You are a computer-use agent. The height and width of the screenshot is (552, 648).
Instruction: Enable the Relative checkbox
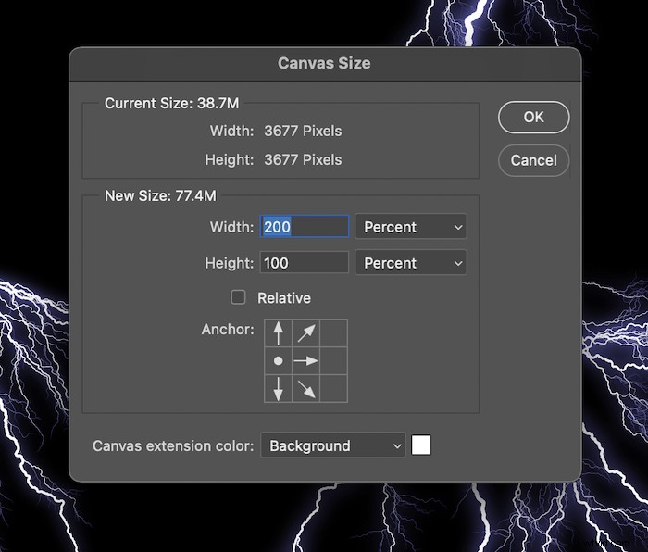(x=238, y=297)
